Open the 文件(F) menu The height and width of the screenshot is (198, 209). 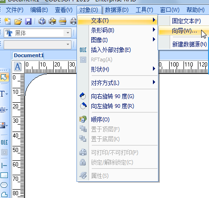click(x=14, y=10)
